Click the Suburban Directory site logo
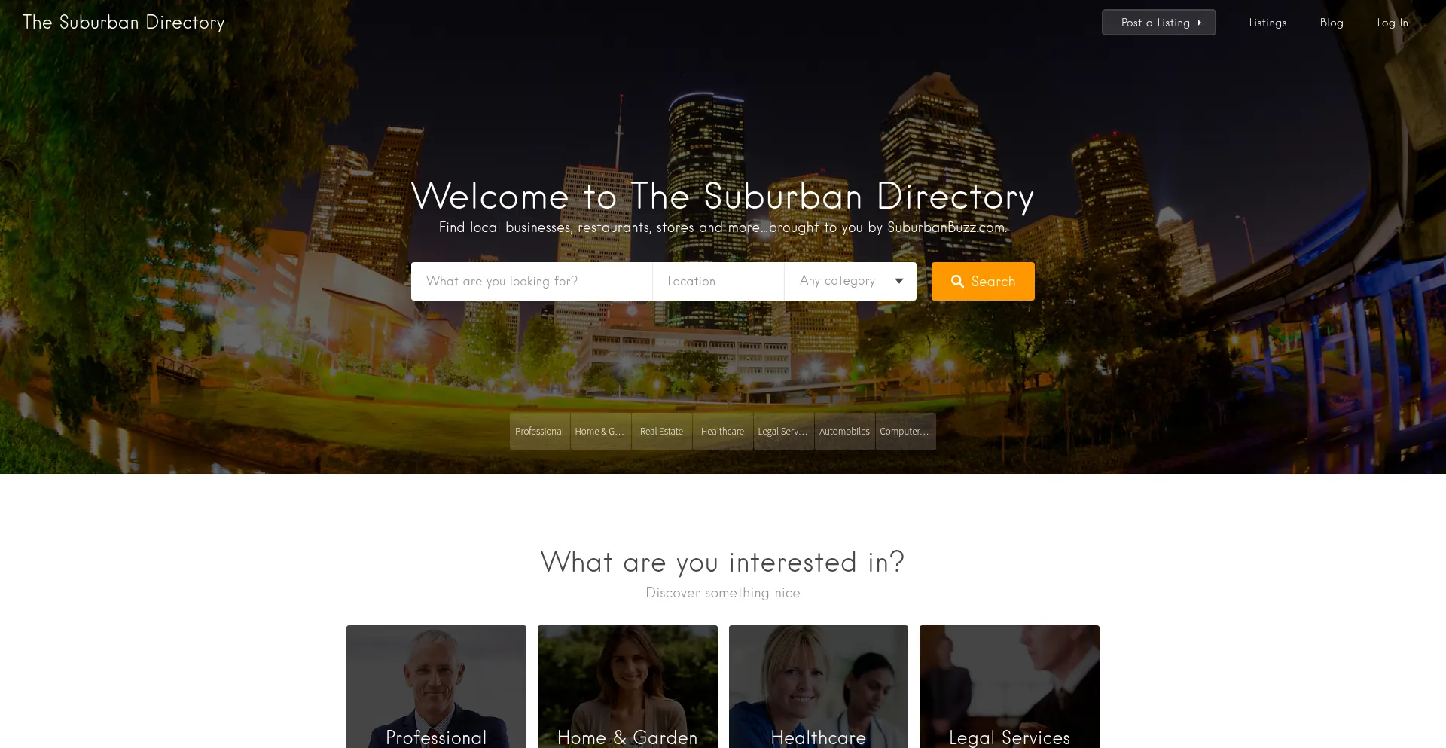1446x748 pixels. coord(124,23)
